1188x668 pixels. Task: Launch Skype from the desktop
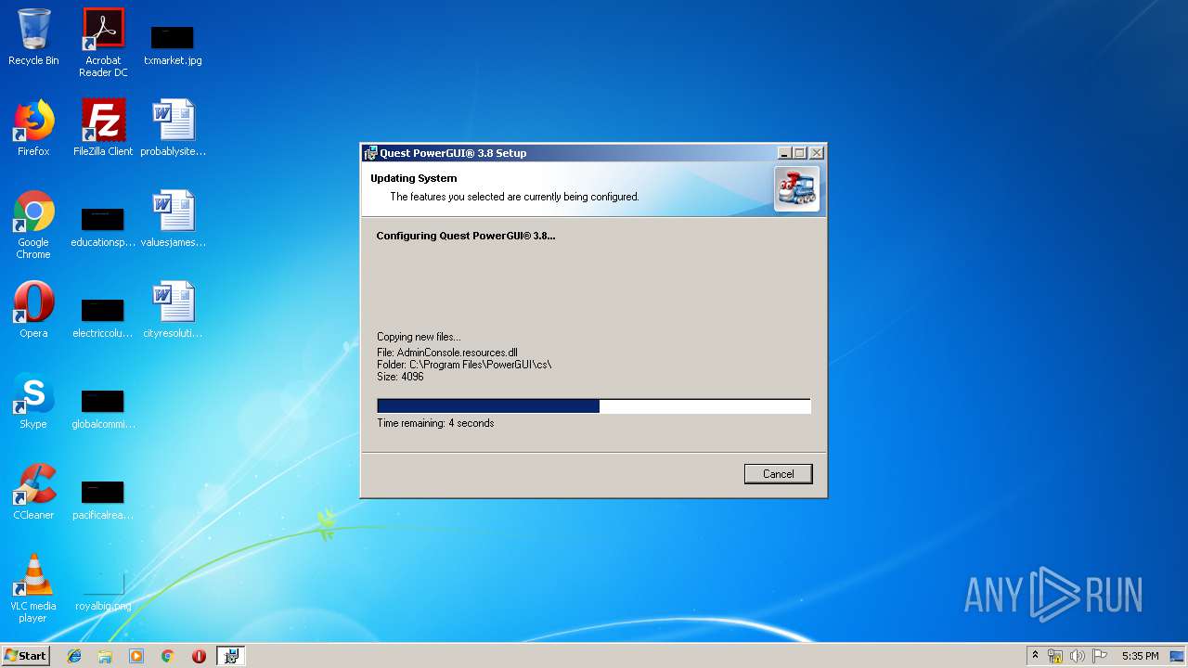click(33, 401)
